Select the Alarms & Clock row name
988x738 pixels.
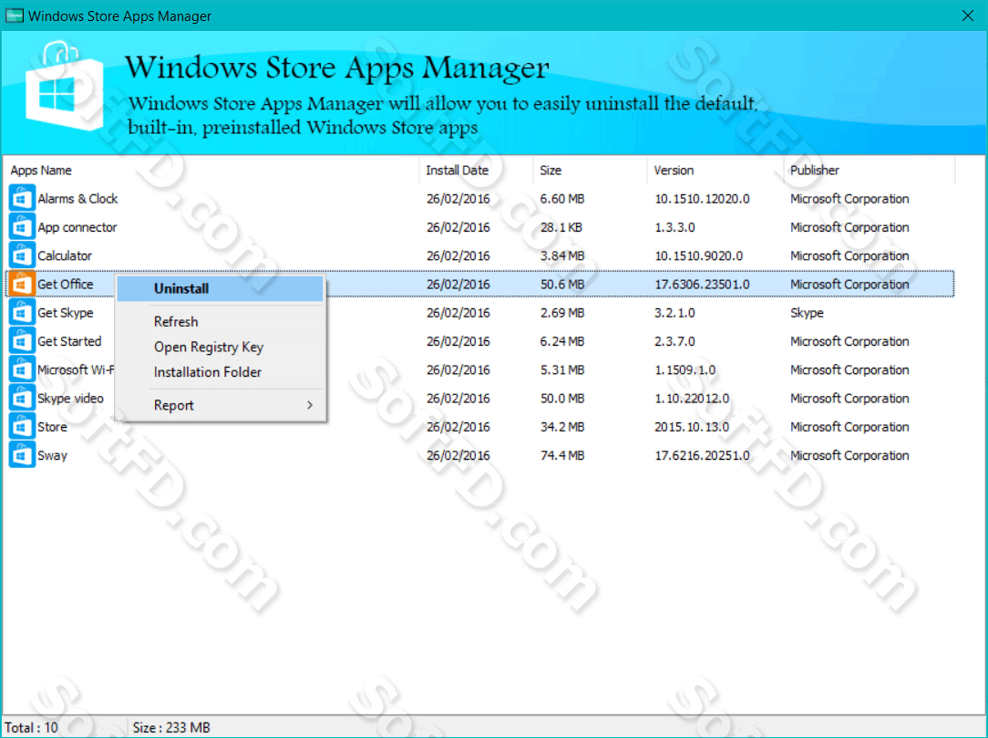(77, 199)
